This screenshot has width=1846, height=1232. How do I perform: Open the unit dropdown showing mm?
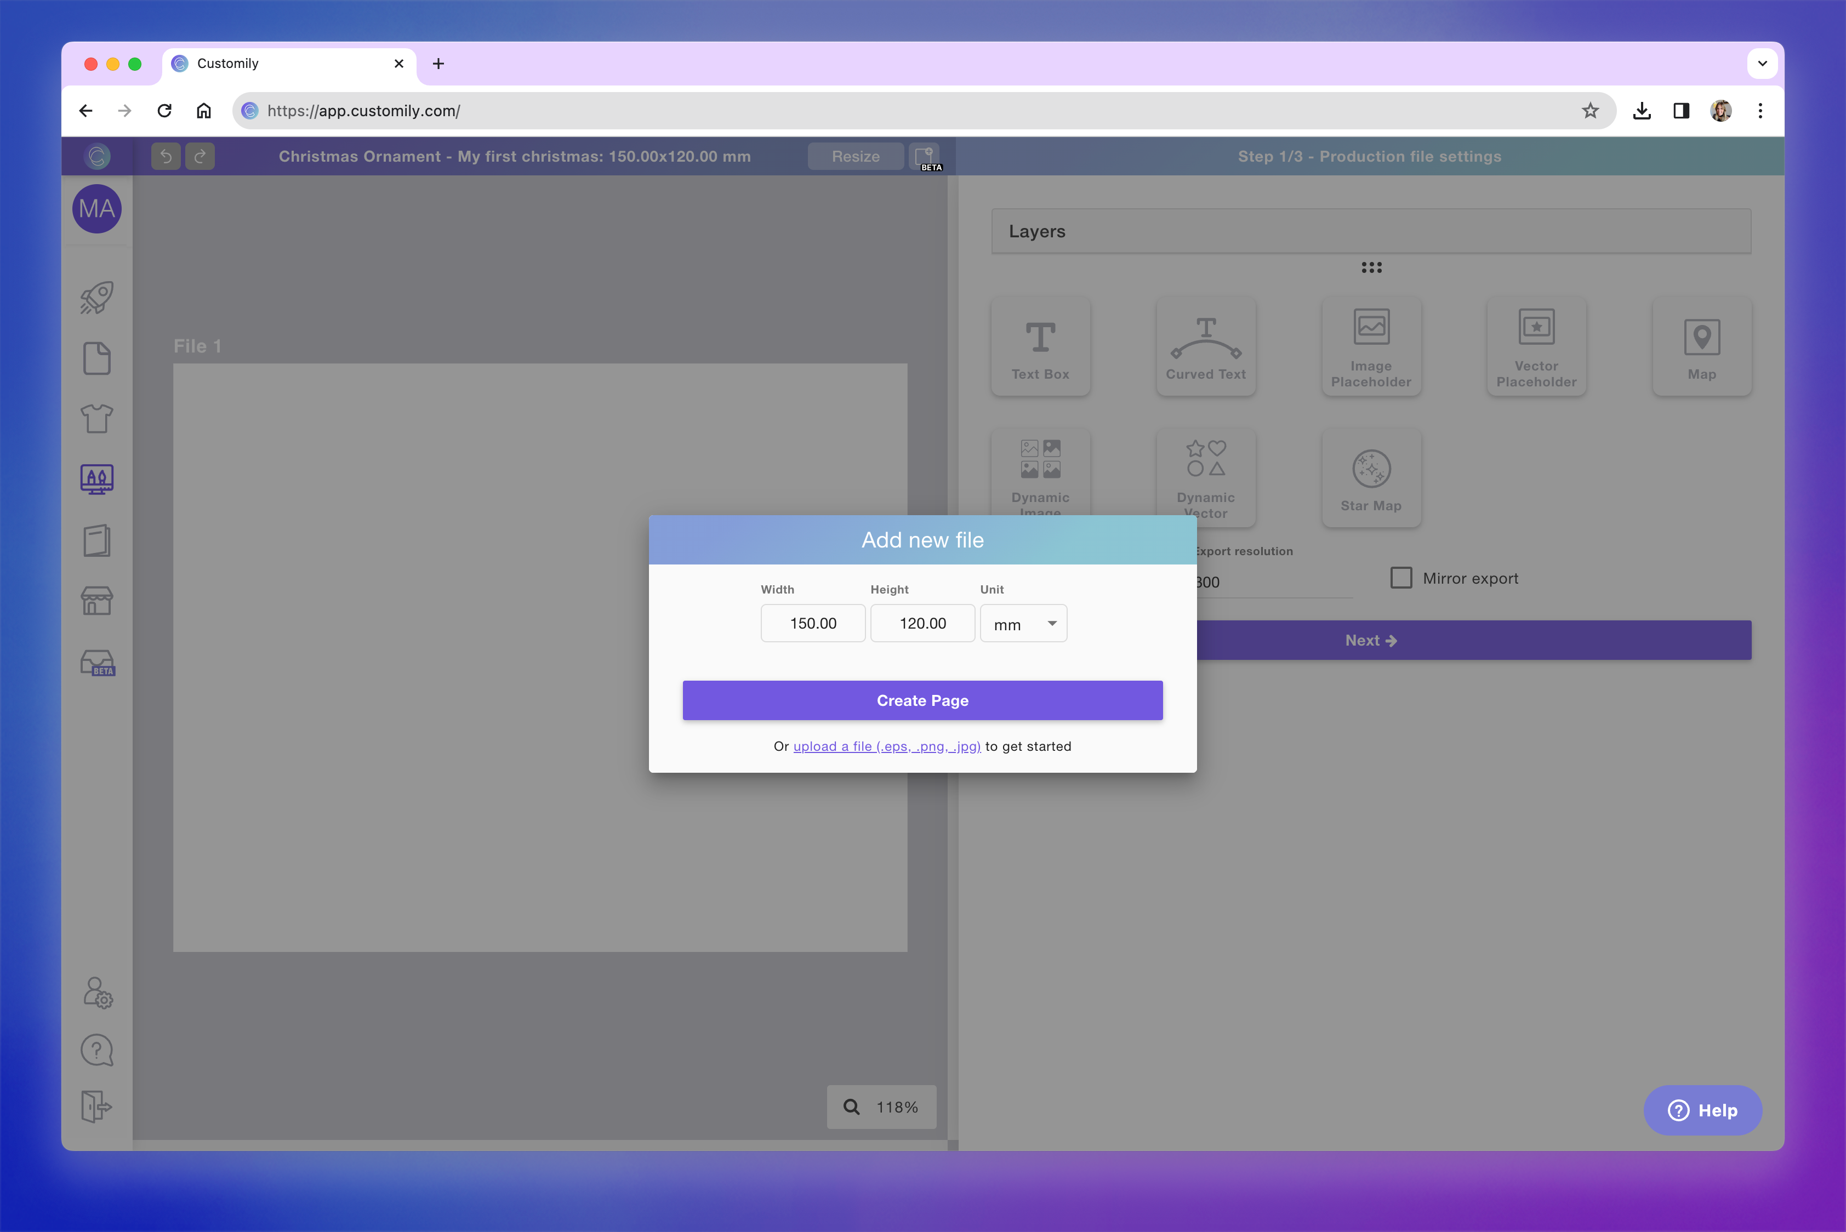pos(1023,623)
